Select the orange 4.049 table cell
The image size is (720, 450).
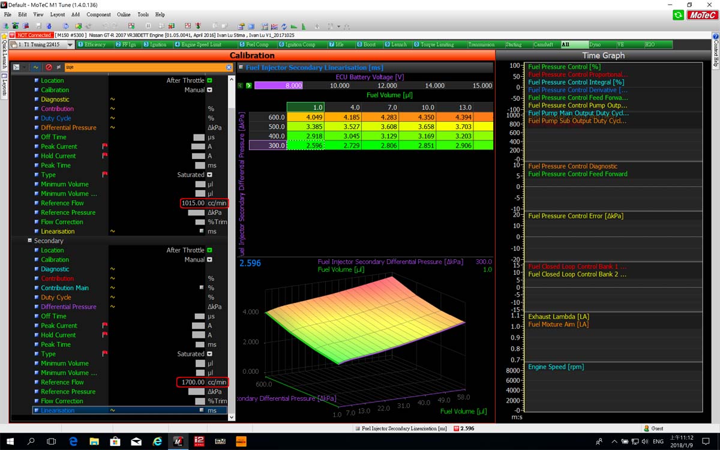[305, 117]
